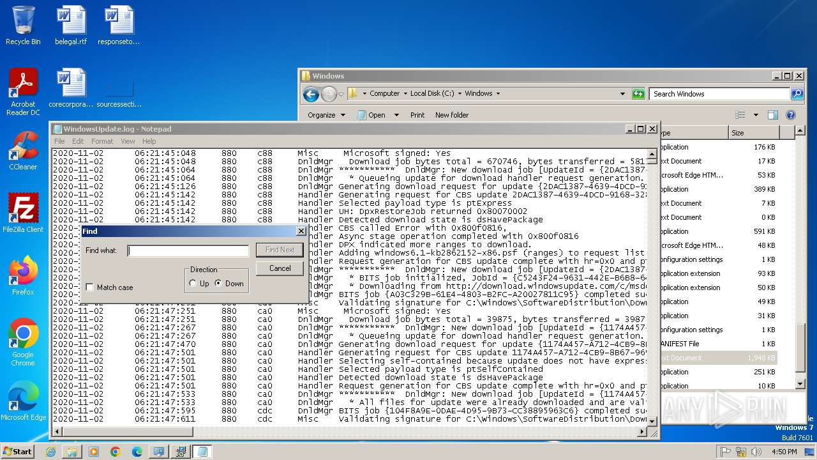Expand the address bar history dropdown
817x460 pixels.
622,93
